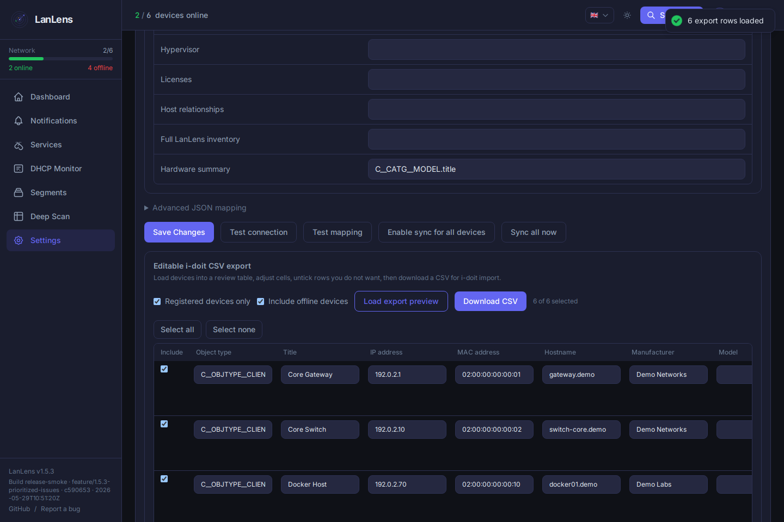Click Select none button
This screenshot has width=784, height=522.
pyautogui.click(x=234, y=330)
